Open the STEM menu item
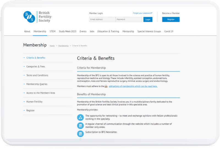This screenshot has height=149, width=220. click(53, 31)
